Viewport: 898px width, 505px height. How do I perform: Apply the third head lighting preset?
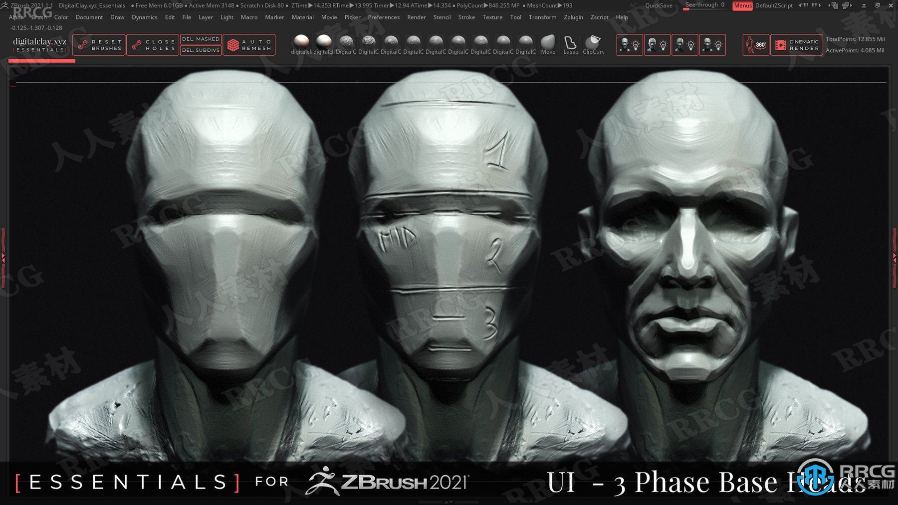click(x=684, y=45)
